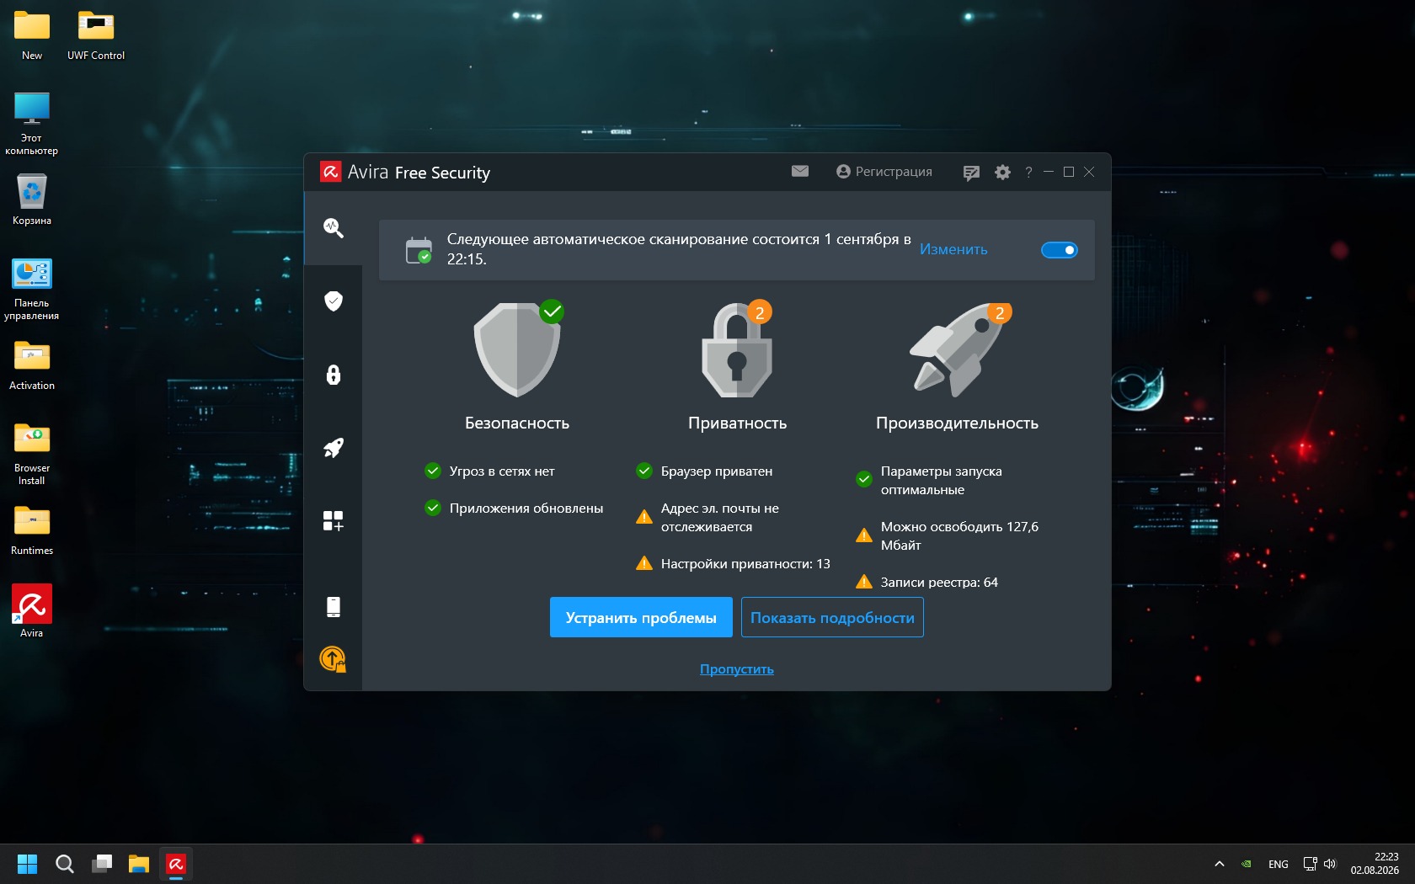The width and height of the screenshot is (1415, 884).
Task: Click Изменить to change scan schedule
Action: point(953,249)
